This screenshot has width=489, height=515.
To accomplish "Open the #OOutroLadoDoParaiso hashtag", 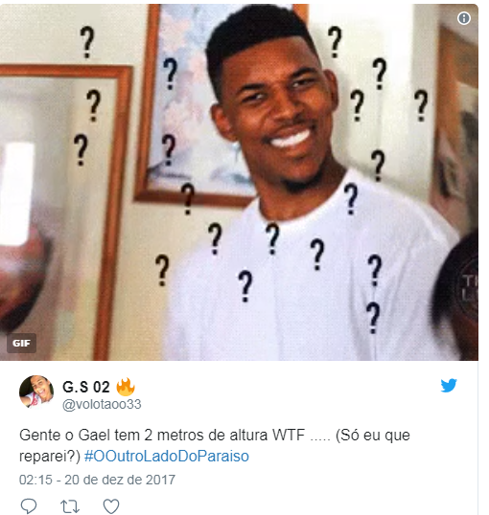I will [x=167, y=456].
